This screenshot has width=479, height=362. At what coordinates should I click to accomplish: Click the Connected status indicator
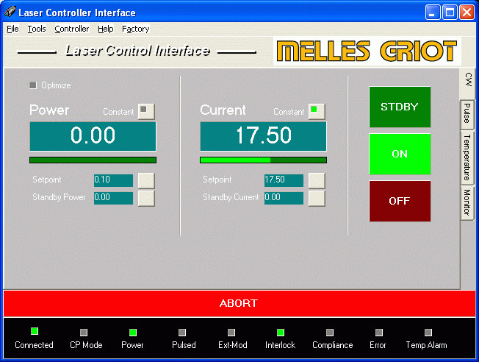[x=35, y=331]
